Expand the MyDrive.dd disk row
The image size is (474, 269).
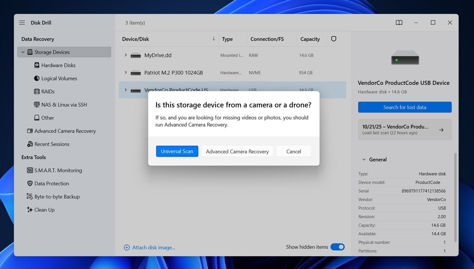tap(126, 55)
